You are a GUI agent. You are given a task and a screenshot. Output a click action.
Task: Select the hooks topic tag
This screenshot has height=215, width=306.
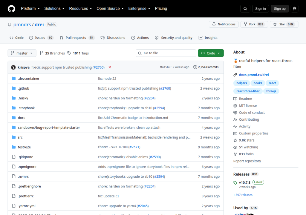[x=258, y=83]
